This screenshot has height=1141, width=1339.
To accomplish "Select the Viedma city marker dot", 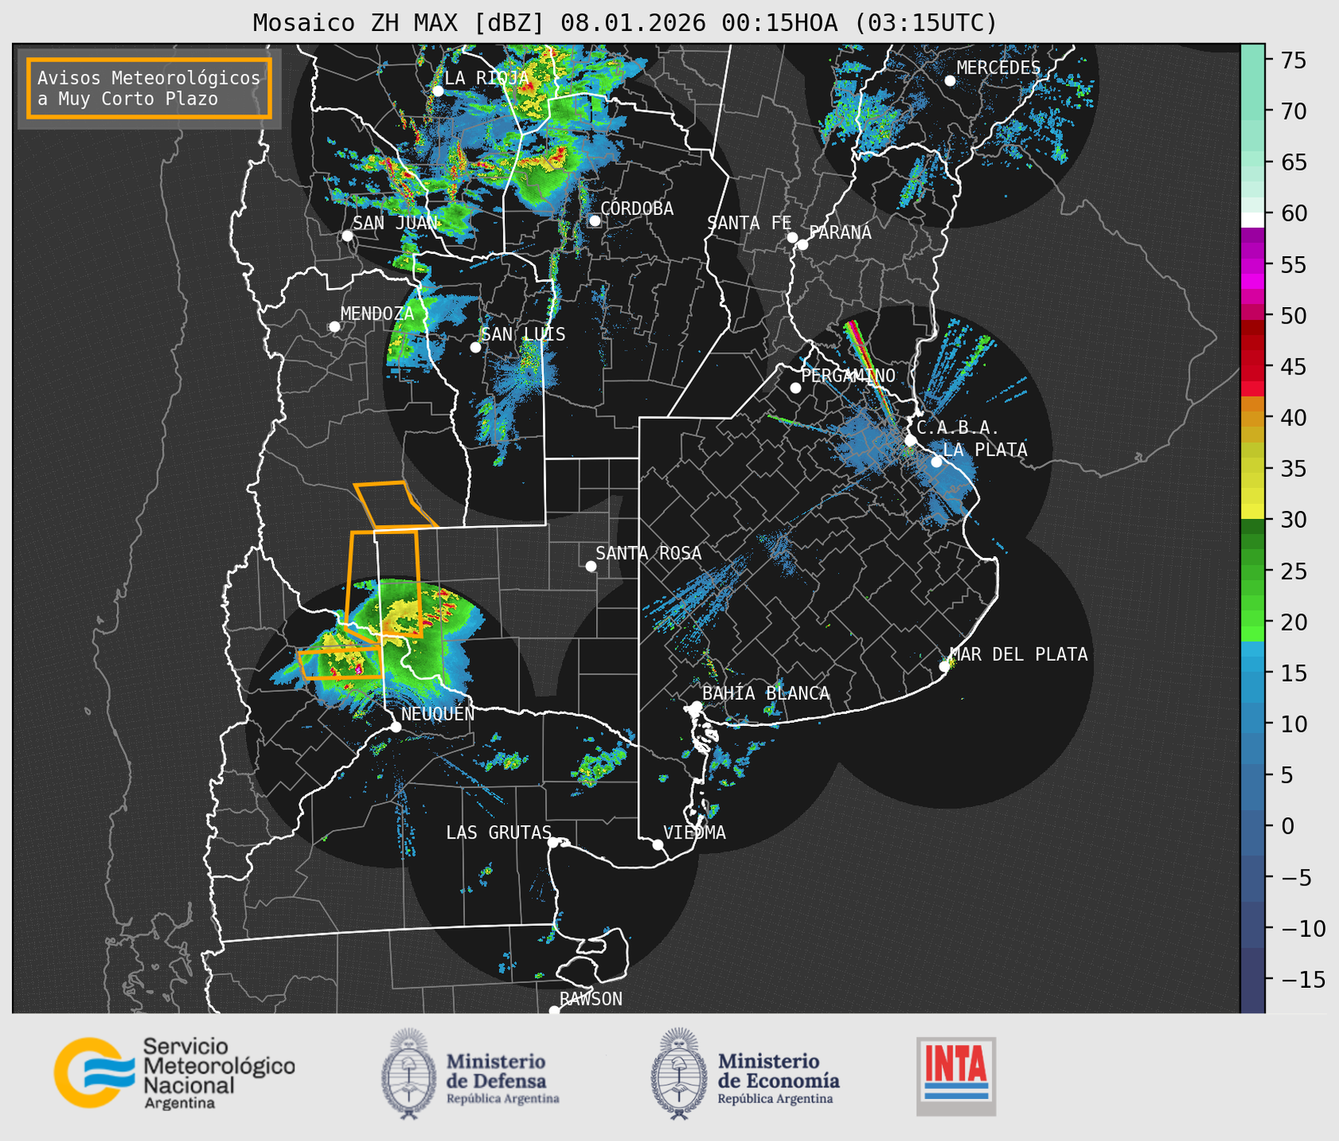I will [657, 844].
